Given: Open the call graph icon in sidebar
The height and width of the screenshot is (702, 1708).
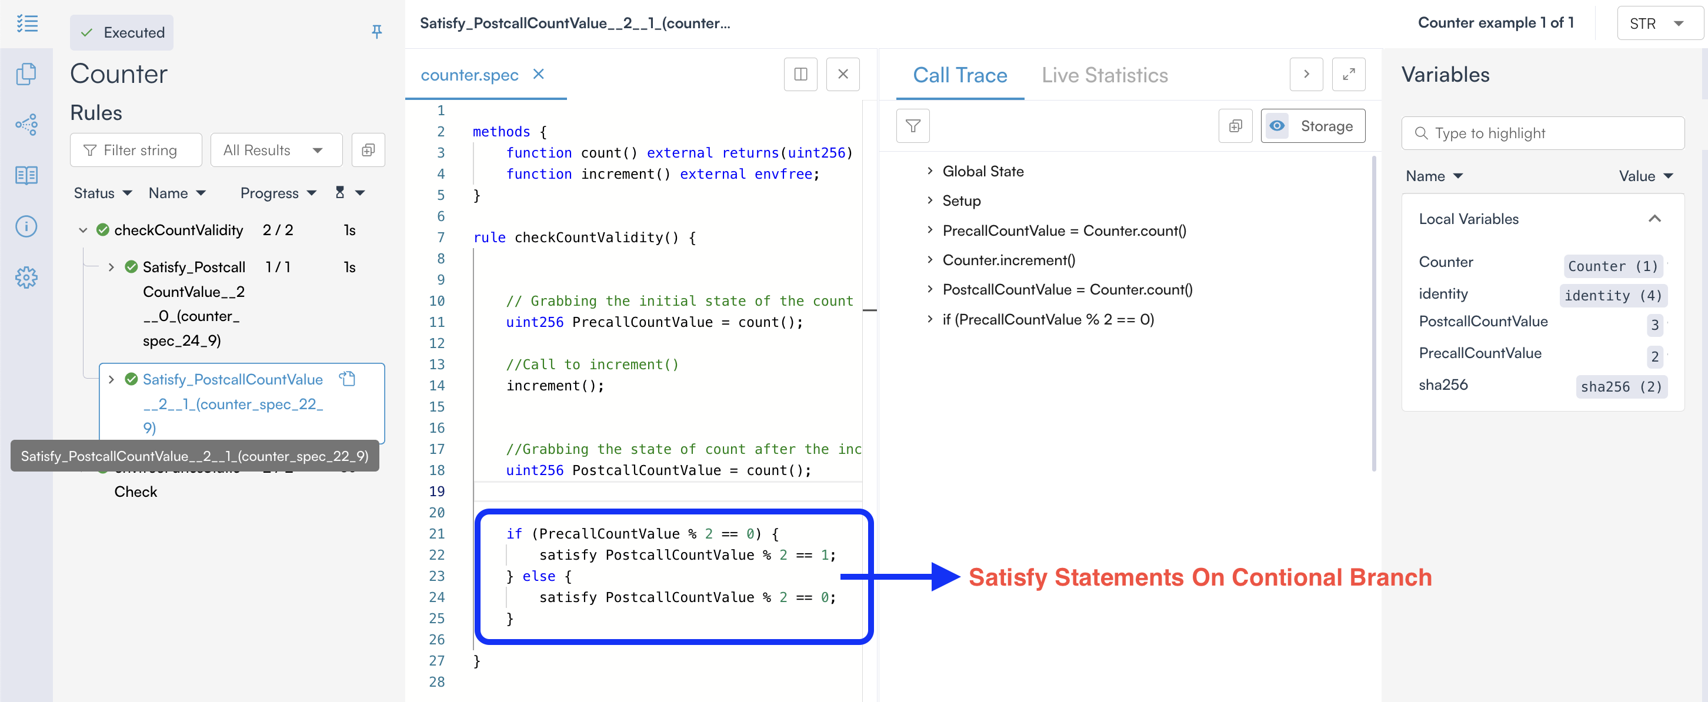Looking at the screenshot, I should click(26, 124).
